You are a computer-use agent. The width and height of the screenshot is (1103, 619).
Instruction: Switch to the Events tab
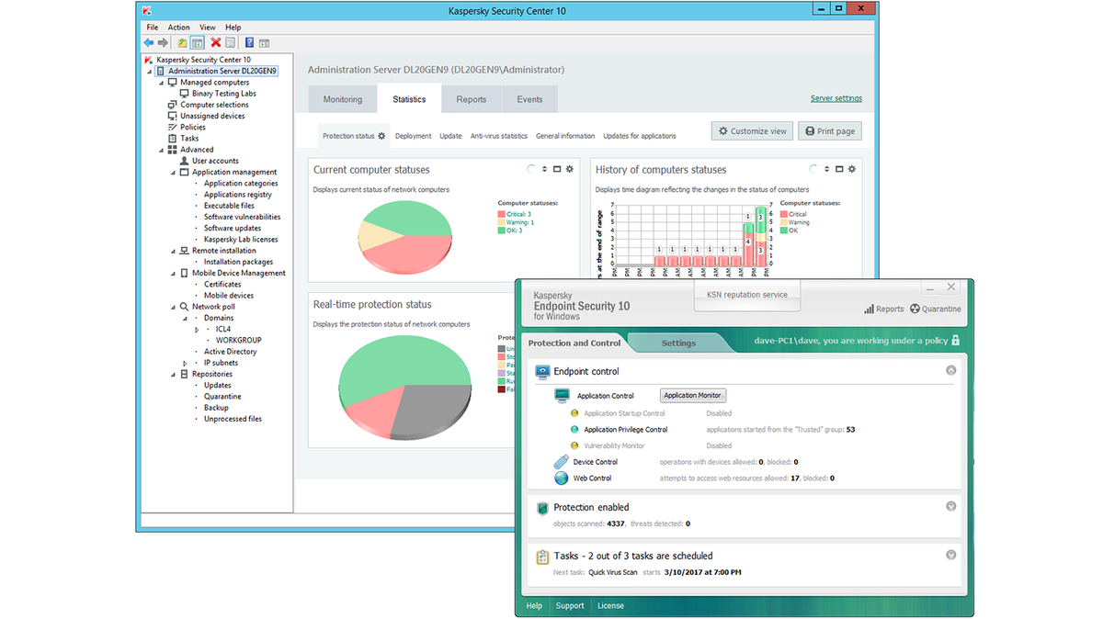pos(529,99)
